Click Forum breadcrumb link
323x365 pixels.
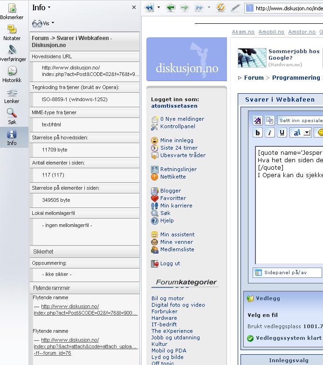click(254, 77)
